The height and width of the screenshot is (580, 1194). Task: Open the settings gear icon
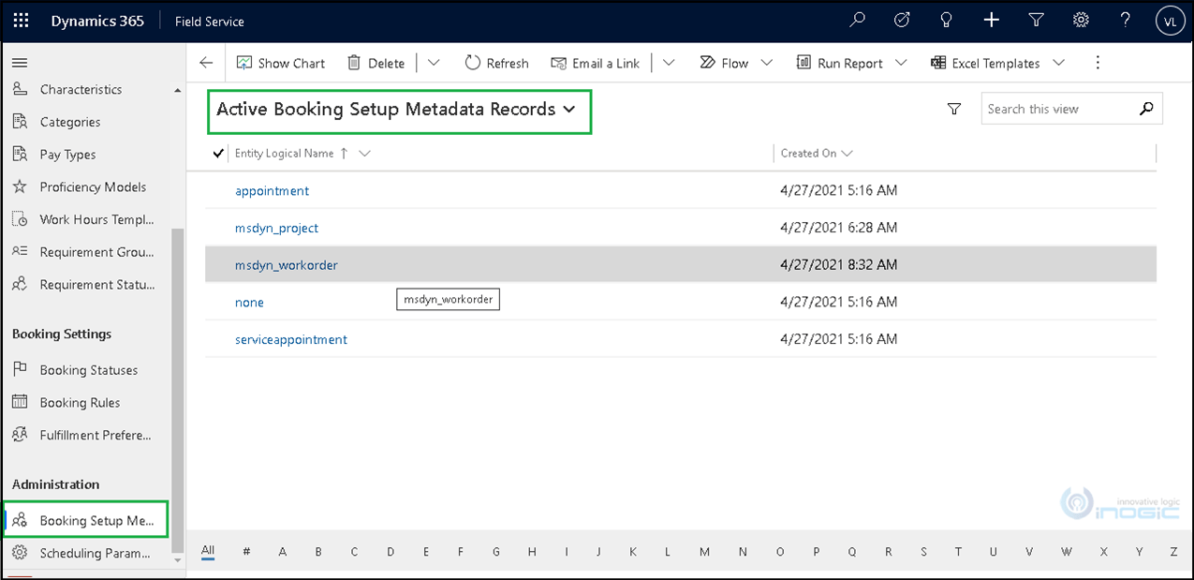pos(1081,20)
